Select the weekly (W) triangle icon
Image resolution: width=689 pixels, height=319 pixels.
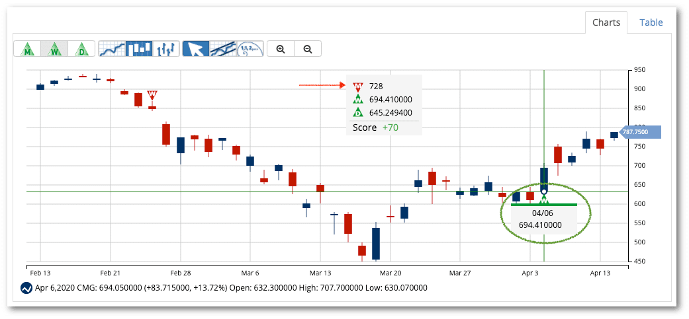[x=54, y=49]
